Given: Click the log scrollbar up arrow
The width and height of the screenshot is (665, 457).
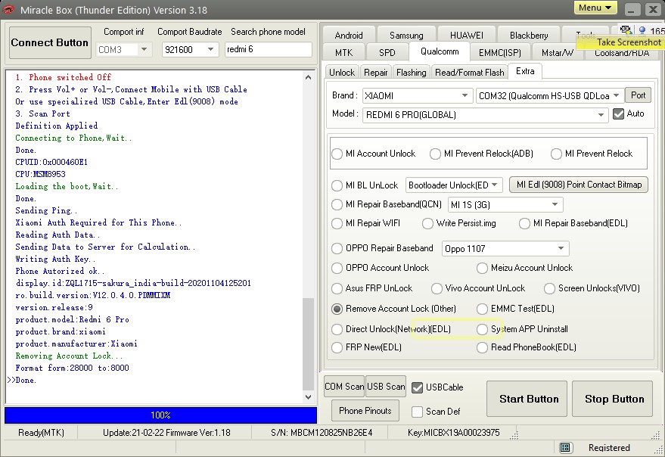Looking at the screenshot, I should click(308, 77).
